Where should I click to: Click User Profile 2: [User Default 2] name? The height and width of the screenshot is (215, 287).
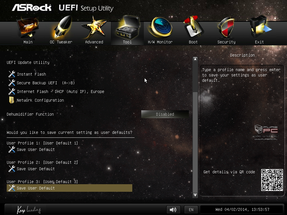pyautogui.click(x=42, y=162)
